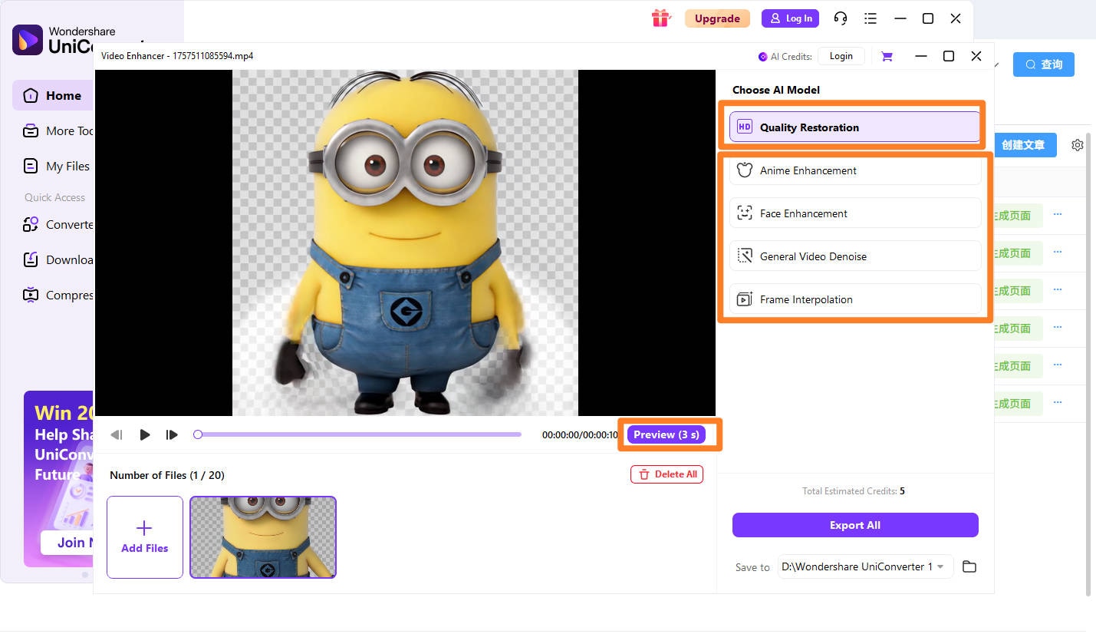Screen dimensions: 1096x634
Task: Open the Save to location dropdown
Action: coord(866,566)
